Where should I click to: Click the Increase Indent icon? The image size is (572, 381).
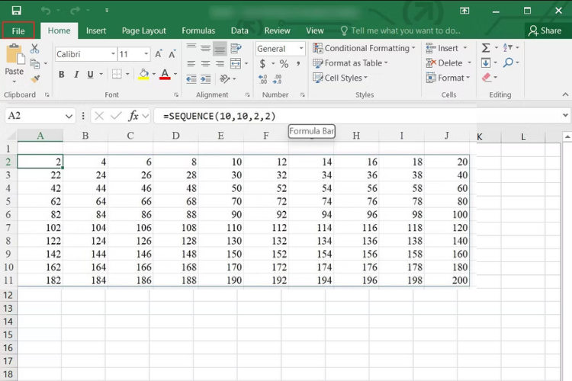206,78
